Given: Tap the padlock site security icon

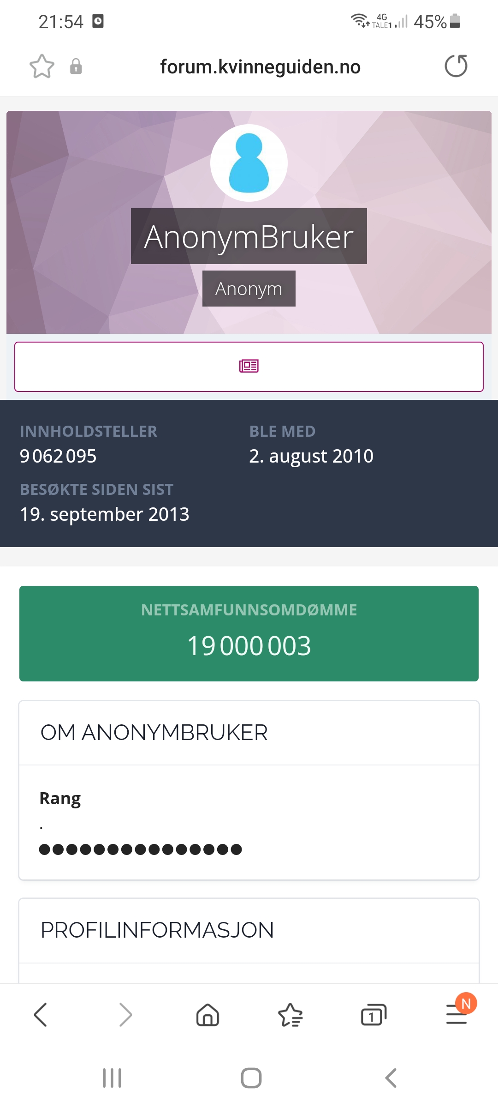Looking at the screenshot, I should [76, 66].
